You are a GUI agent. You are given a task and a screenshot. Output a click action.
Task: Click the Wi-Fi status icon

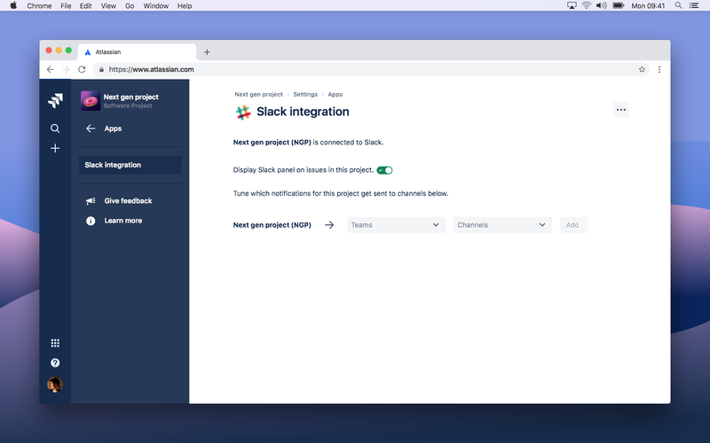pyautogui.click(x=587, y=5)
